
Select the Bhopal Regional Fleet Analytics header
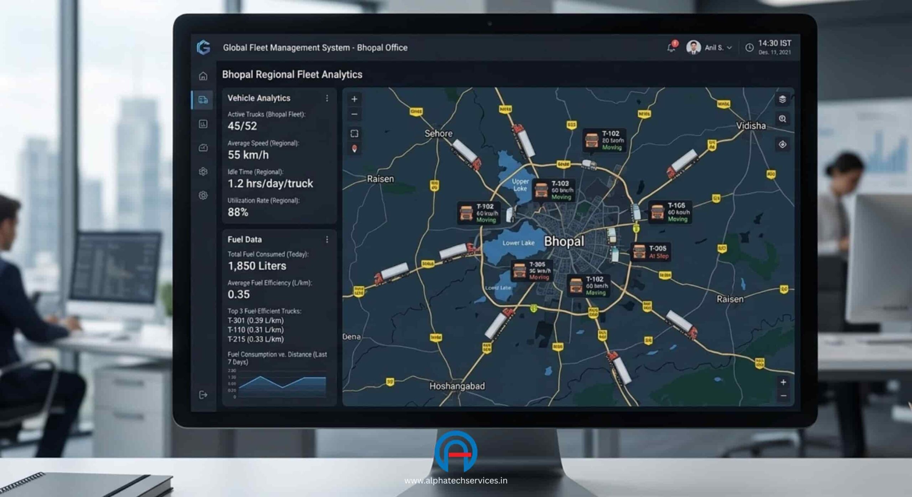(x=291, y=75)
